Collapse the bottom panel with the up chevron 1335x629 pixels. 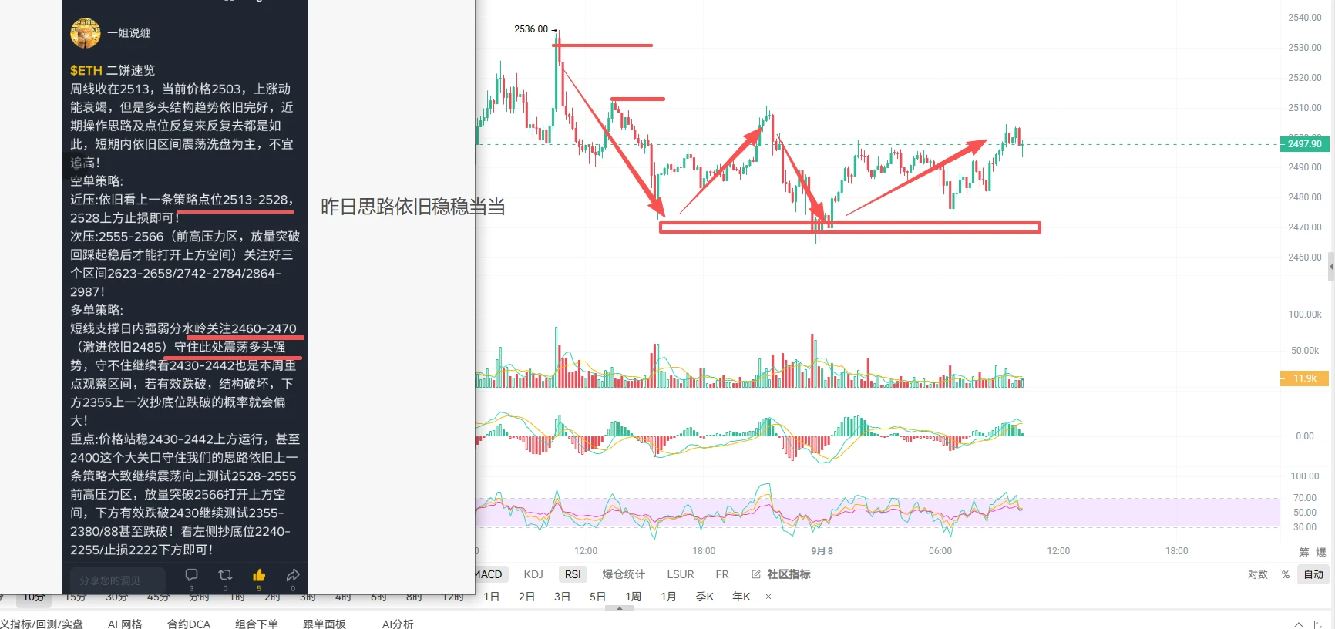[x=1299, y=624]
